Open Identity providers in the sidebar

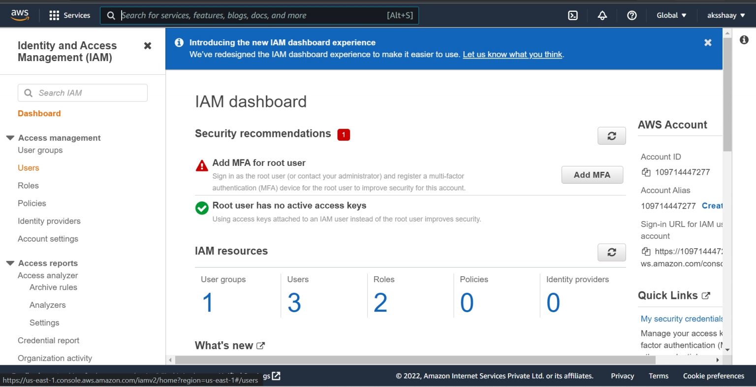coord(49,221)
